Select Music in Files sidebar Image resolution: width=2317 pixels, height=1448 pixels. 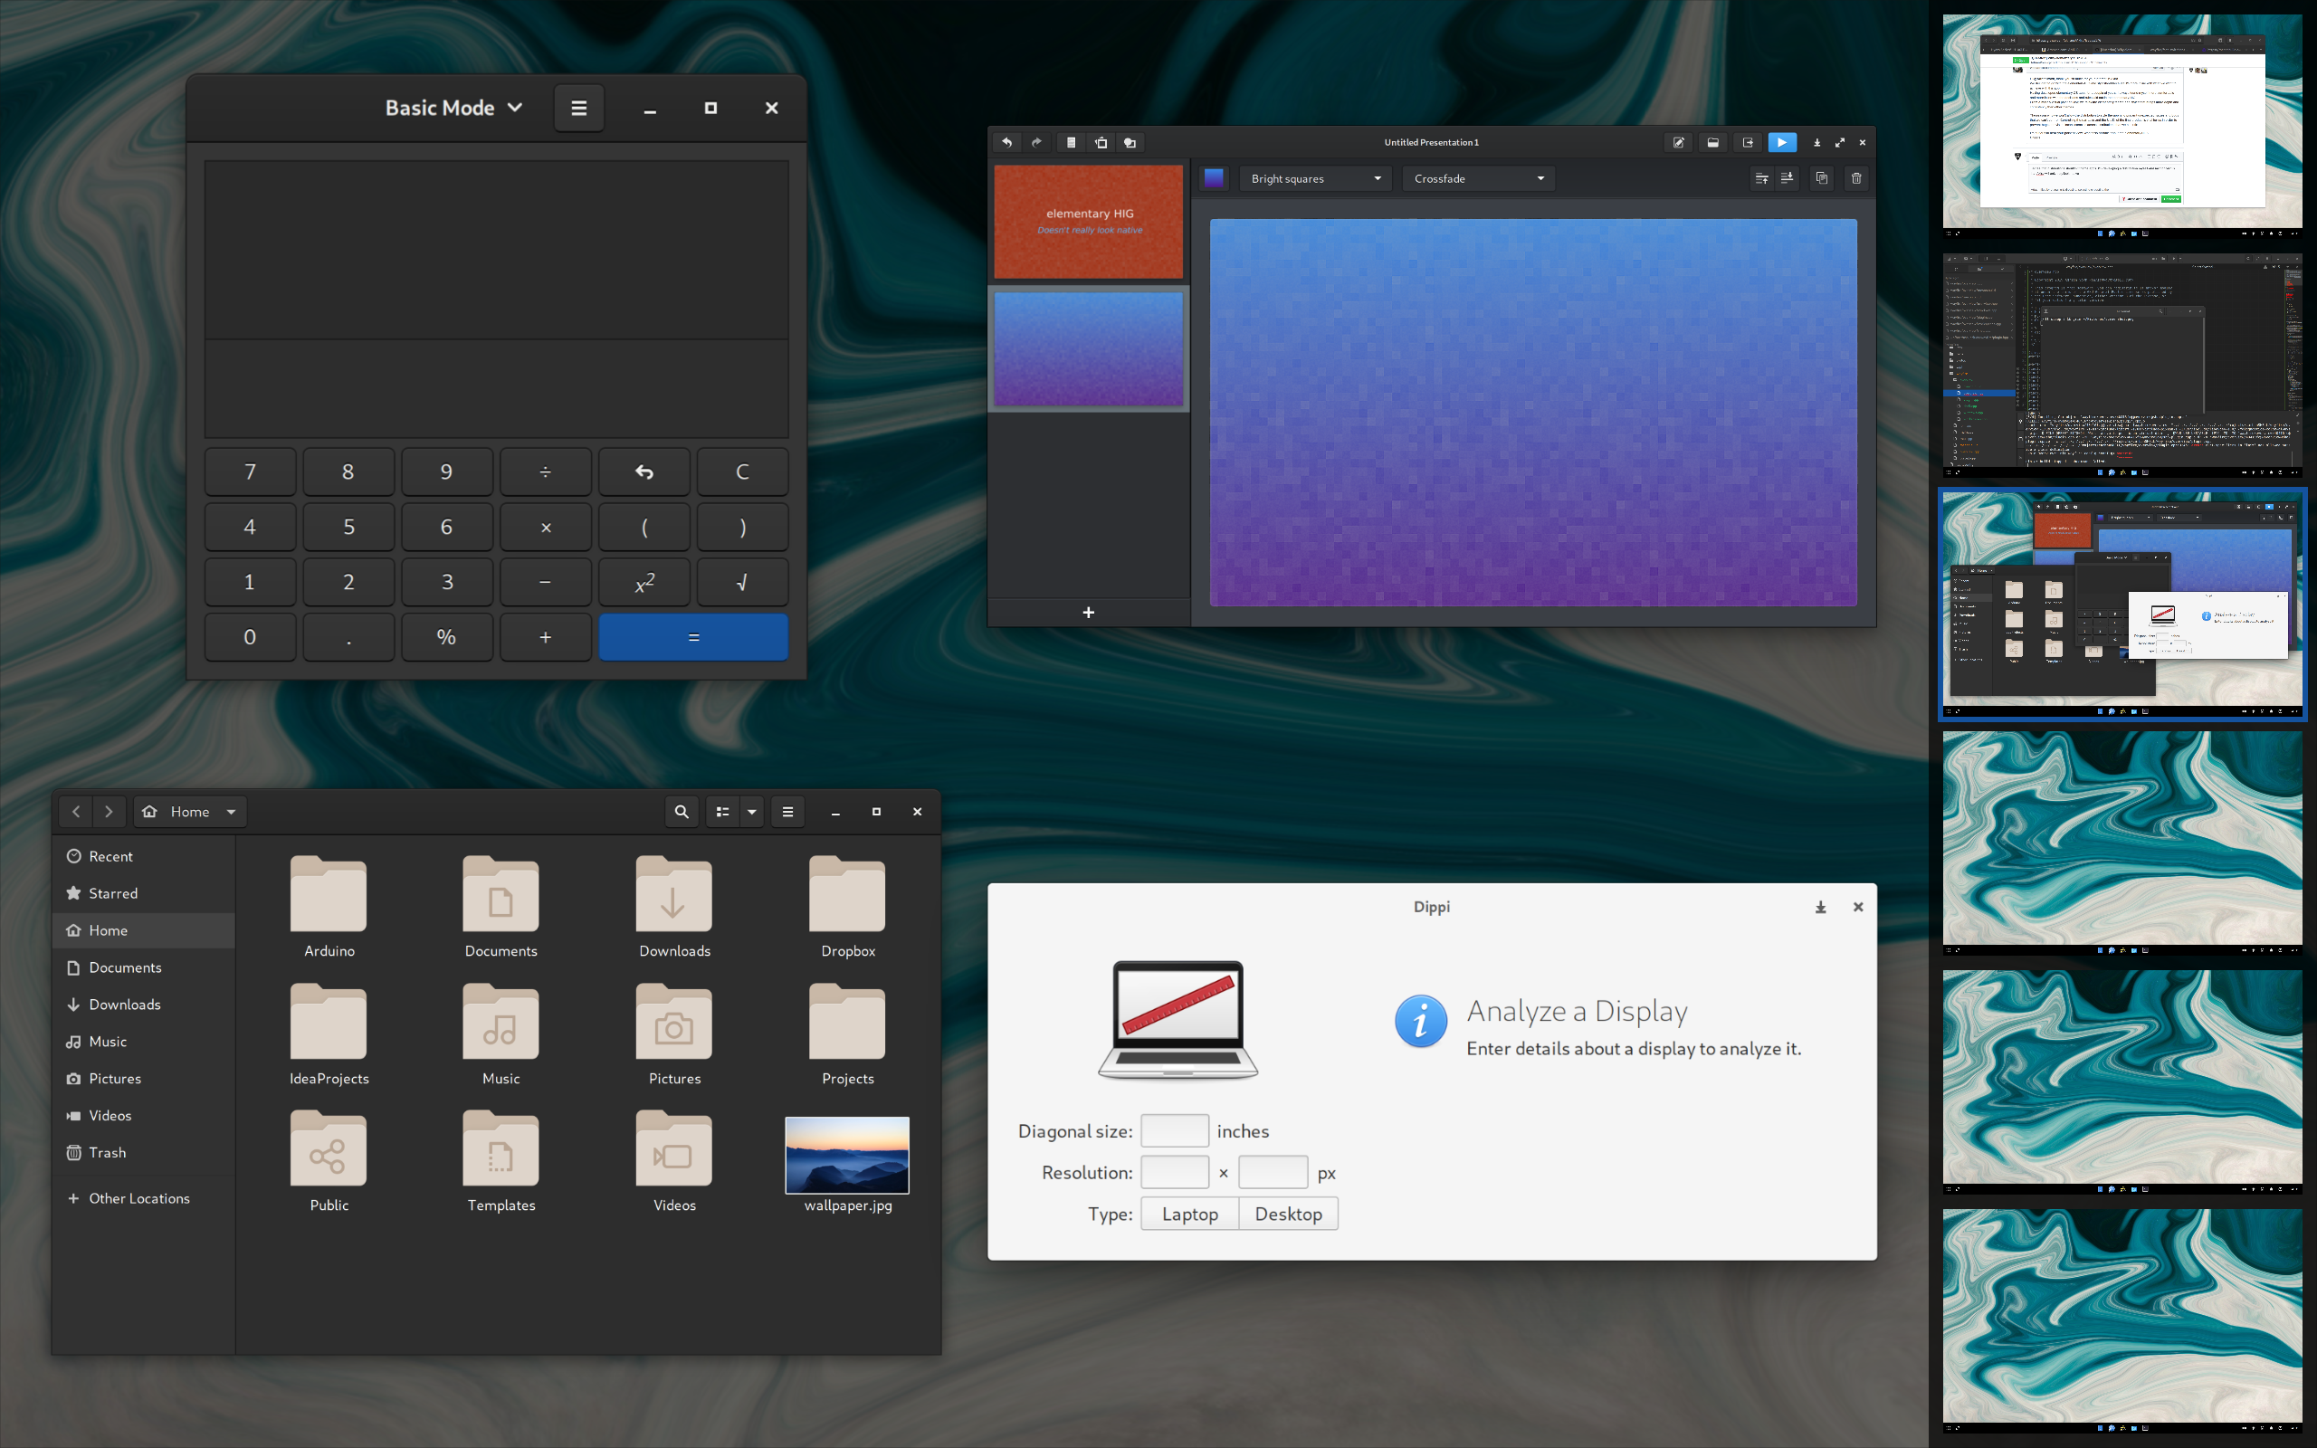[144, 1042]
